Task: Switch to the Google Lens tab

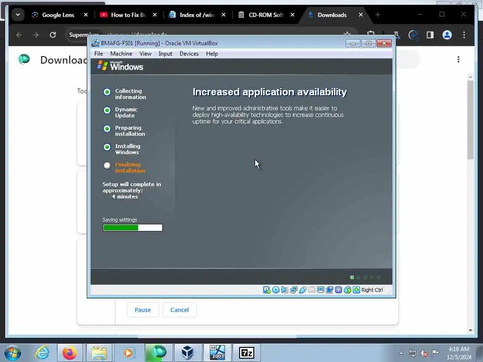Action: coord(58,15)
